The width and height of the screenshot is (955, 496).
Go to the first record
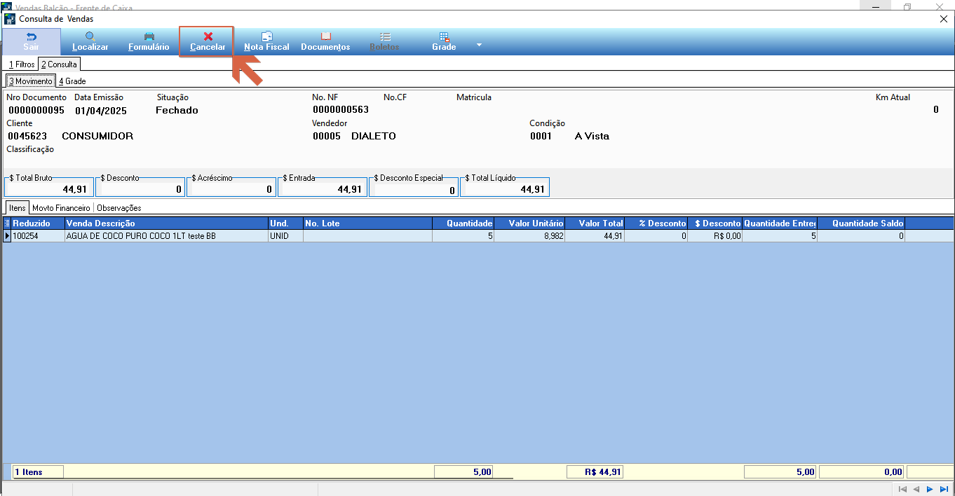[x=902, y=489]
